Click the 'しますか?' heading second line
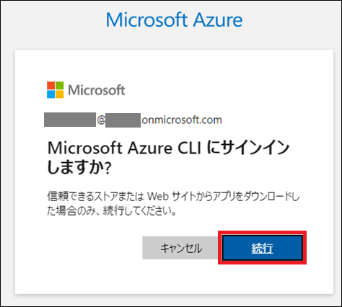Image resolution: width=342 pixels, height=307 pixels. coord(79,166)
